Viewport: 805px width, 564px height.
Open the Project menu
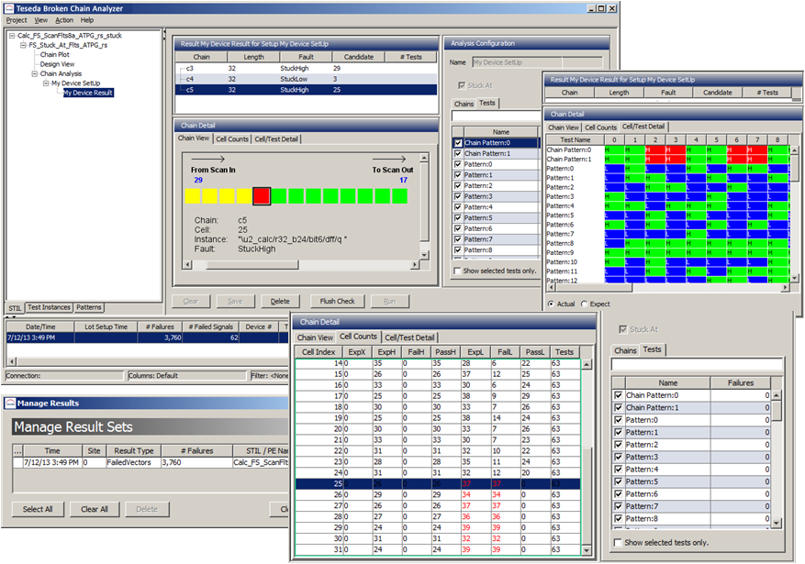(17, 20)
